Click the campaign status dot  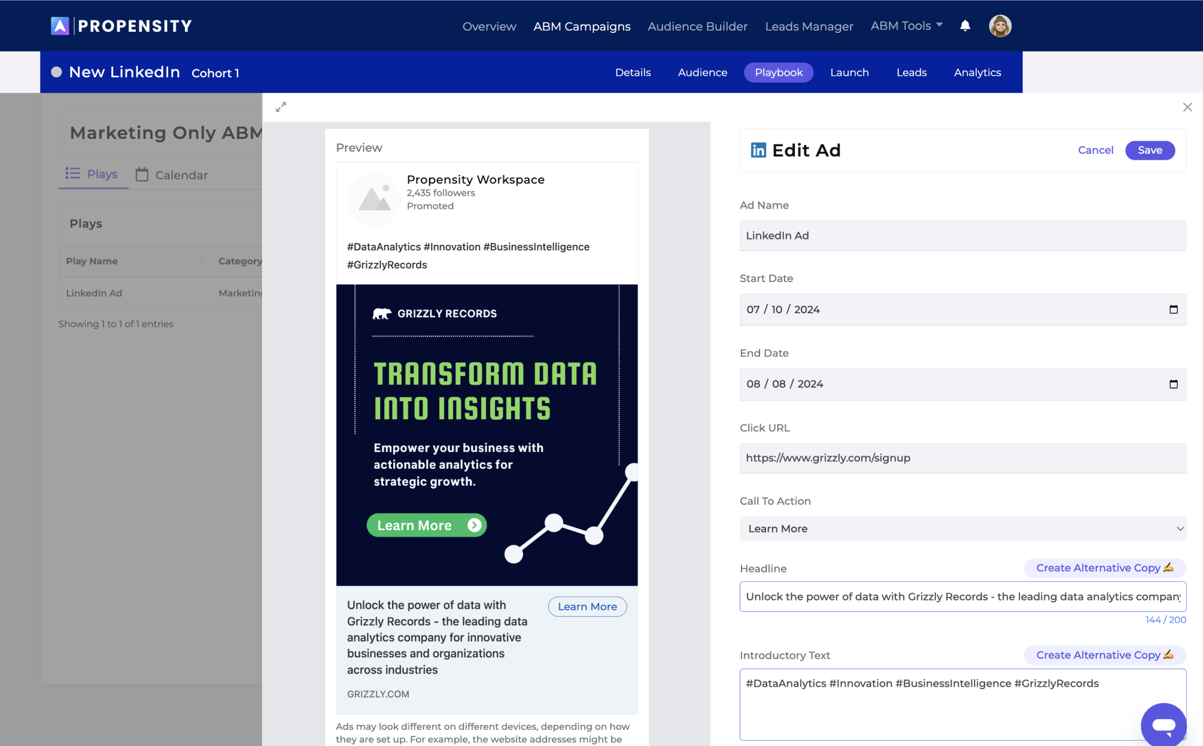(56, 72)
